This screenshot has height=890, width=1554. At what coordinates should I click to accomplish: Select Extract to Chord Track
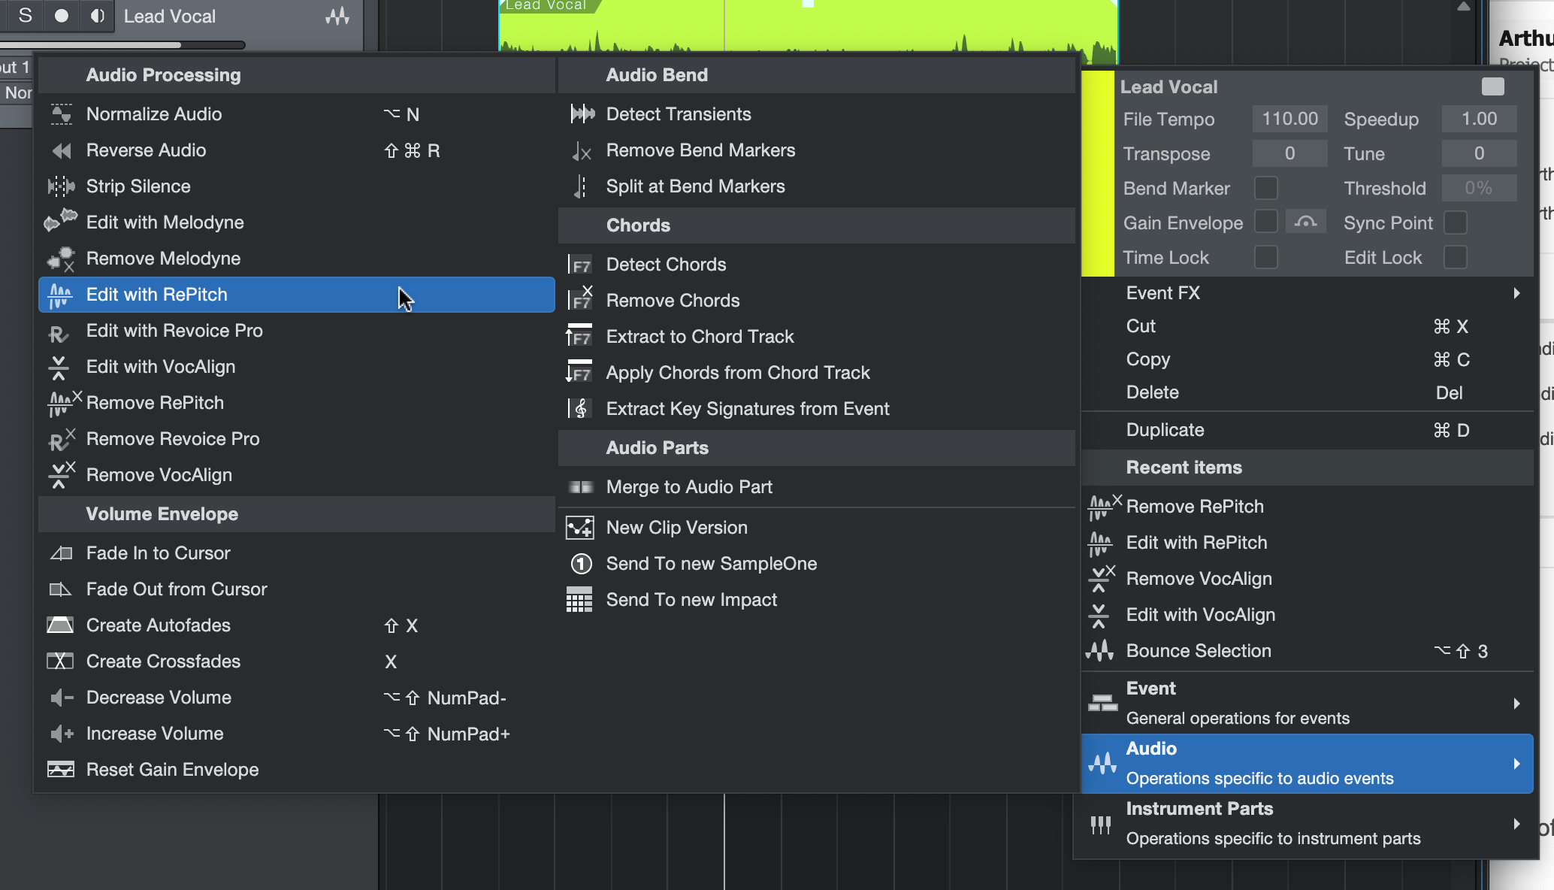700,337
